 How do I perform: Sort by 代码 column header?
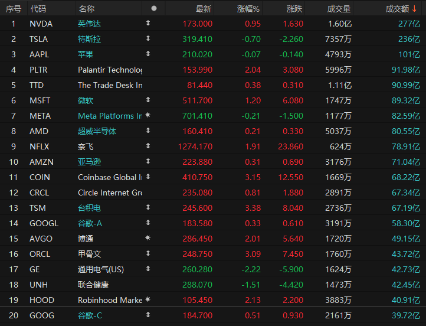(x=38, y=9)
